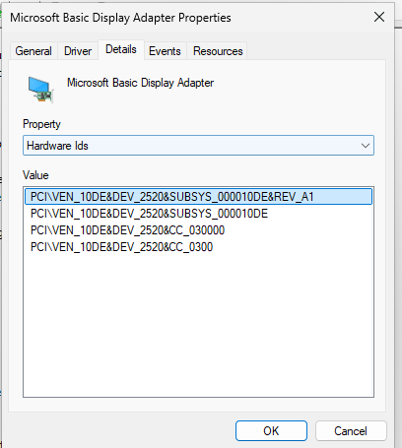The height and width of the screenshot is (448, 402).
Task: Select the hardware ID ending in REV_A1
Action: coord(198,197)
